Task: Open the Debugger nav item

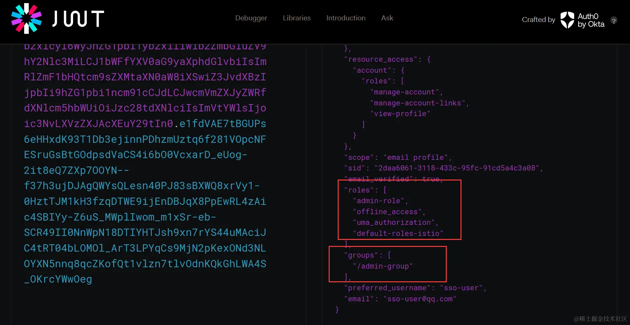Action: tap(251, 18)
